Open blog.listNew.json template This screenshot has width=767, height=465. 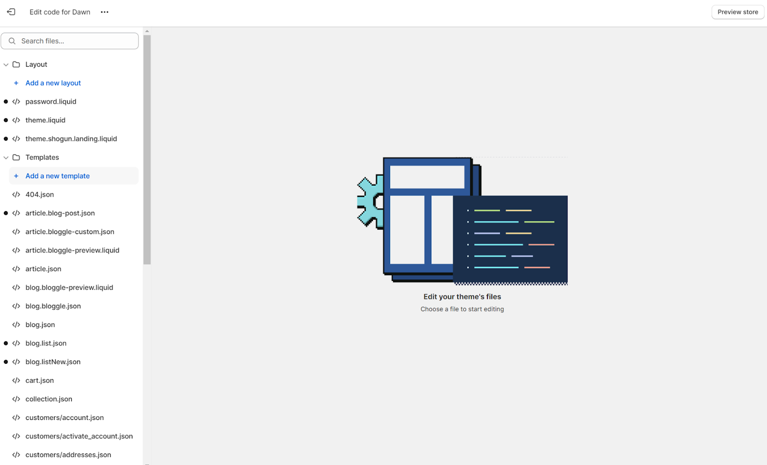pyautogui.click(x=53, y=362)
